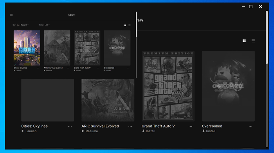Screen dimensions: 274x153
Task: Switch to grid view in small Library panel
Action: [125, 25]
